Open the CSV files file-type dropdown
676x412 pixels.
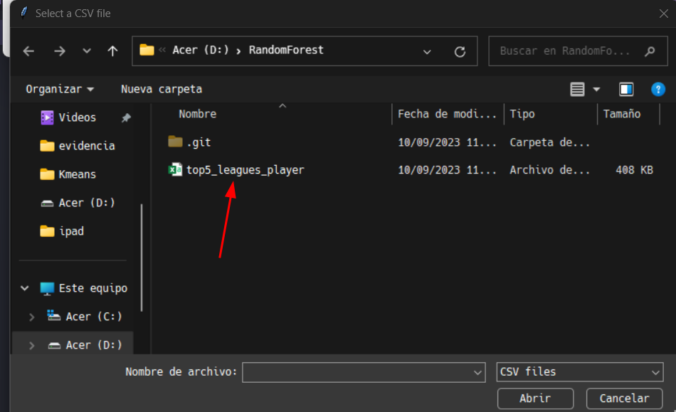[578, 371]
